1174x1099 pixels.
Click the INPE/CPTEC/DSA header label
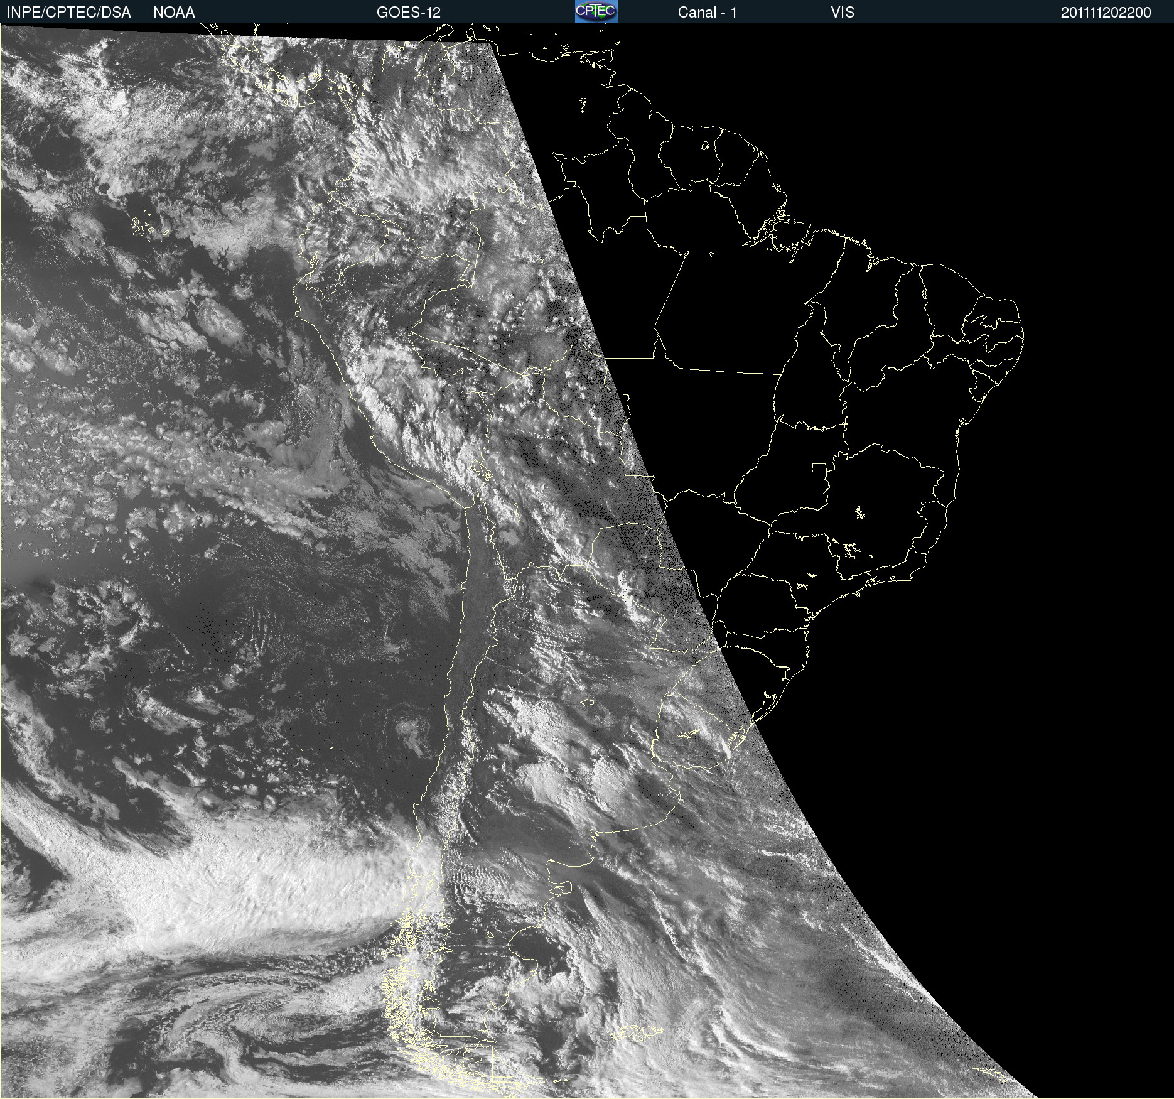pyautogui.click(x=68, y=13)
